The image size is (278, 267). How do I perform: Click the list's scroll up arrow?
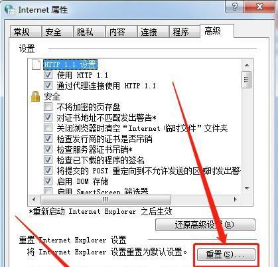[247, 65]
